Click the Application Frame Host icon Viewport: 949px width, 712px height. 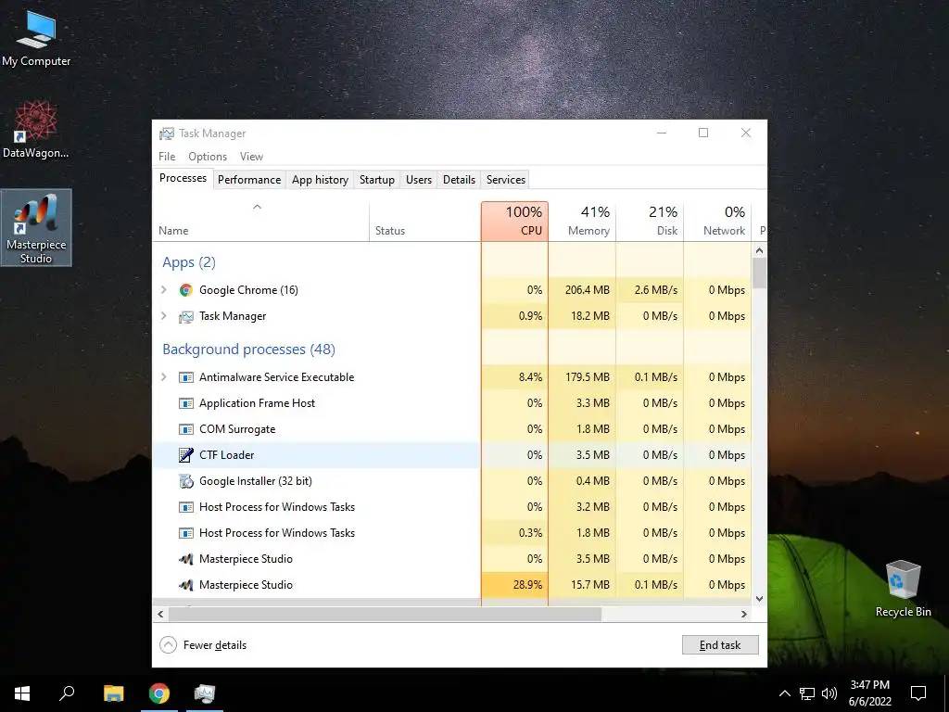185,403
